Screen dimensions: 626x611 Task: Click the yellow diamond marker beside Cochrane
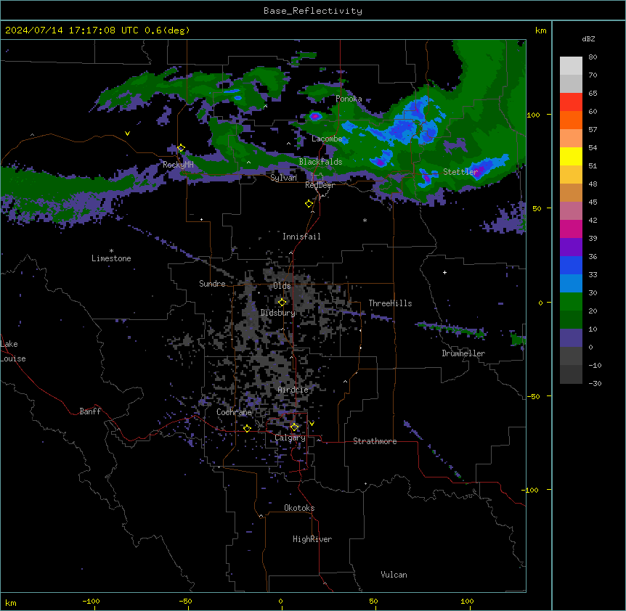click(247, 428)
